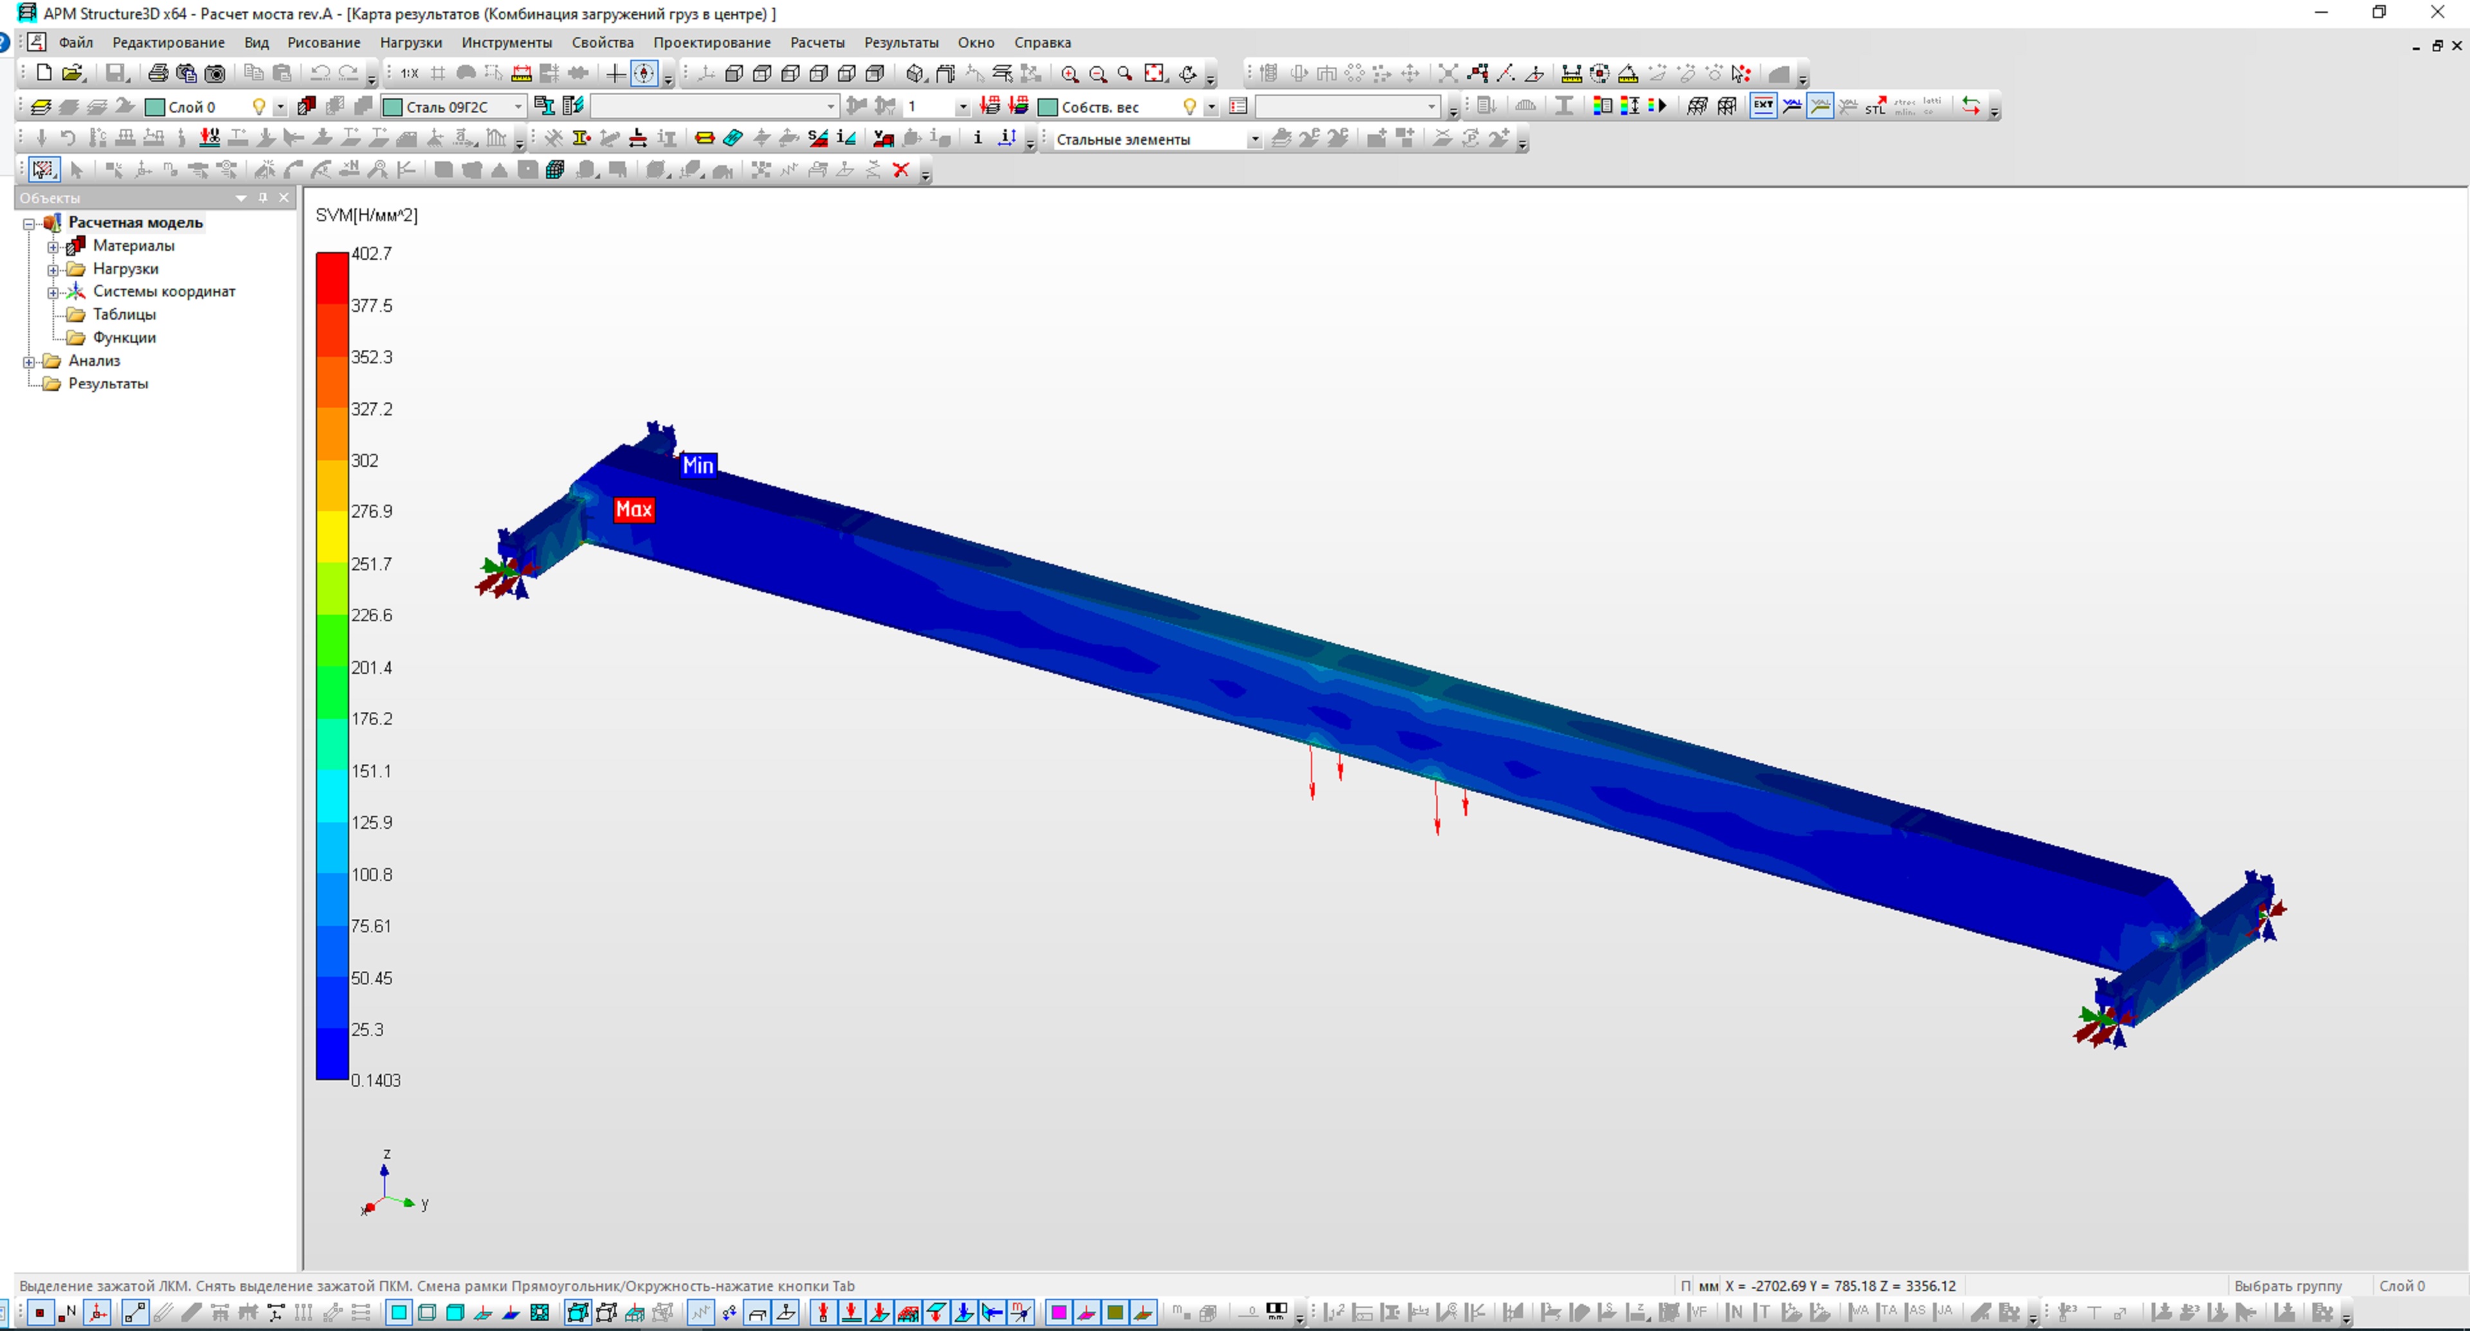Open the Сталь 09Г2С material dropdown
Viewport: 2470px width, 1331px height.
[x=518, y=106]
